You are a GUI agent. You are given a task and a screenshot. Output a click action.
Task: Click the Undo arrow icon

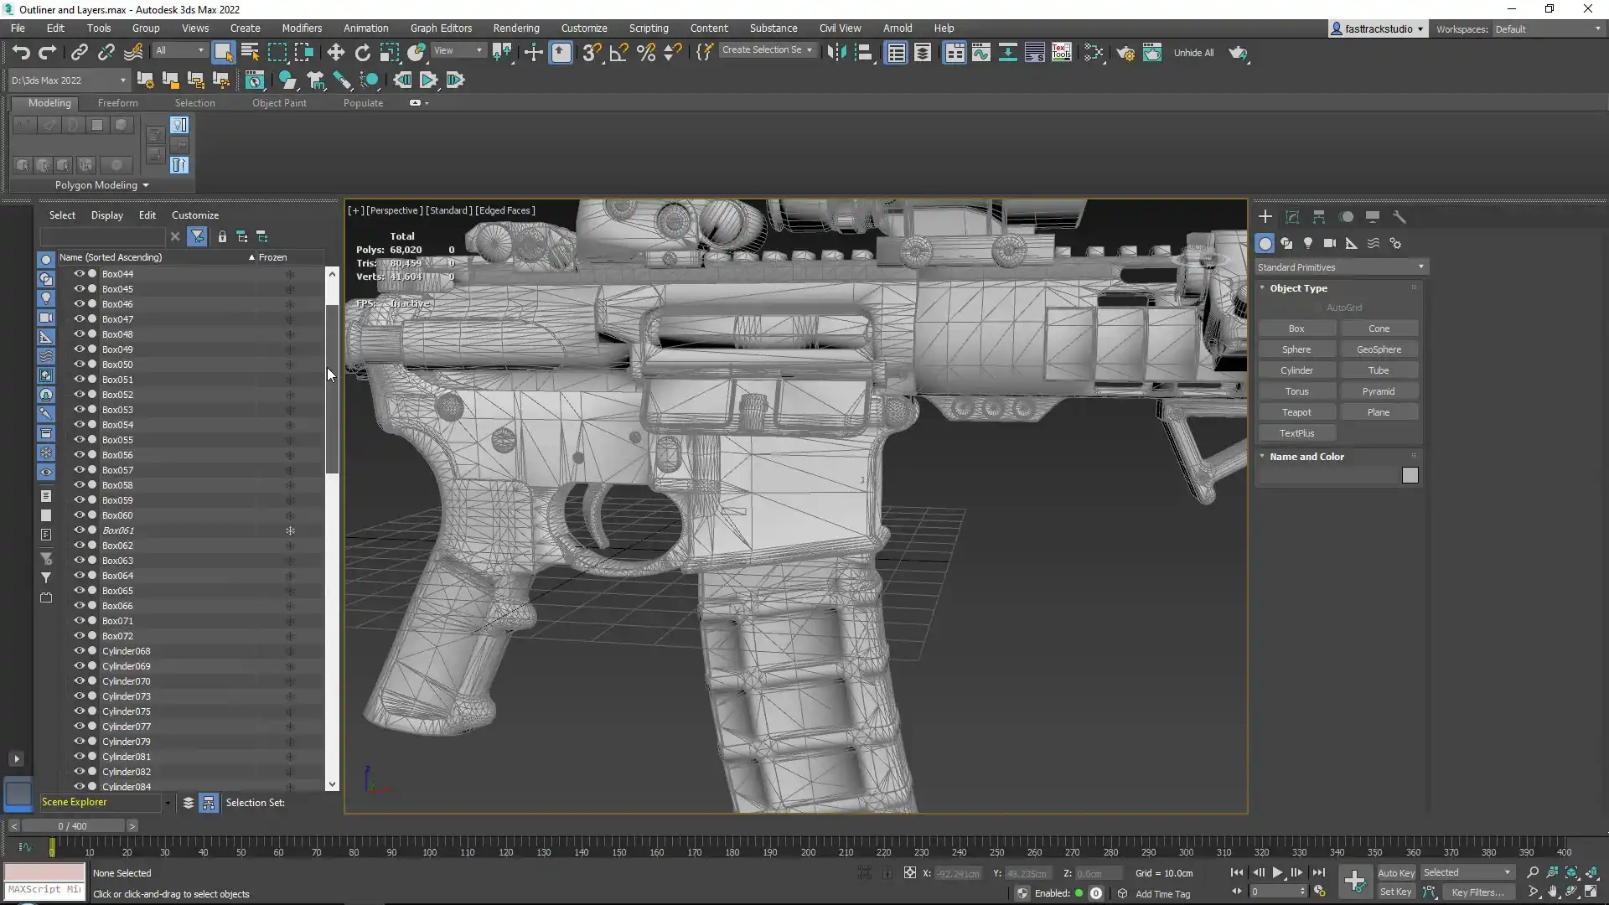point(21,53)
